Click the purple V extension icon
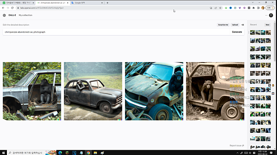 (240, 8)
